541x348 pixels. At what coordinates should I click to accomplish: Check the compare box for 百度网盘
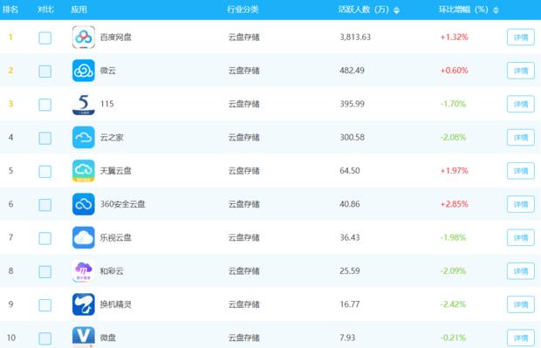[x=45, y=38]
